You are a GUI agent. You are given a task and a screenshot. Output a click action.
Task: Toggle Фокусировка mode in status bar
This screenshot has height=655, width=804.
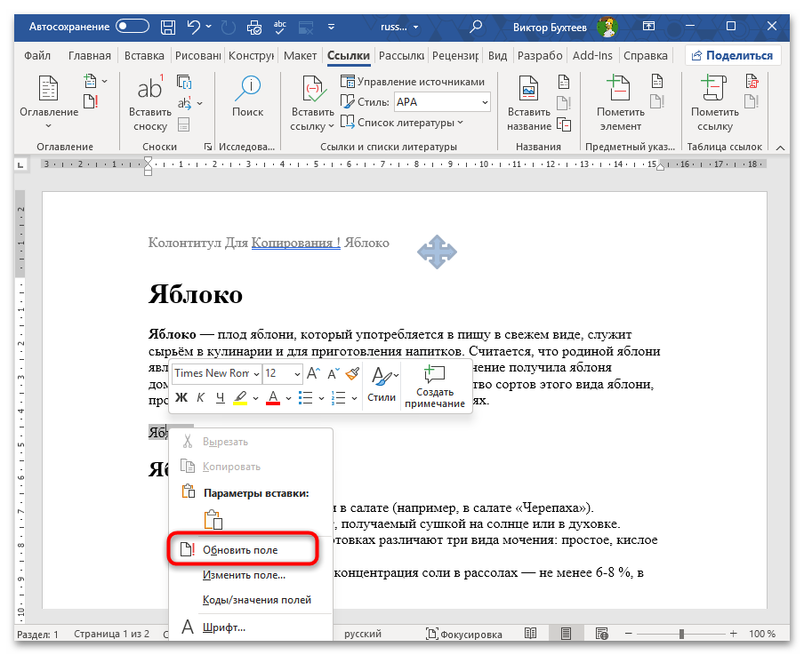point(464,634)
